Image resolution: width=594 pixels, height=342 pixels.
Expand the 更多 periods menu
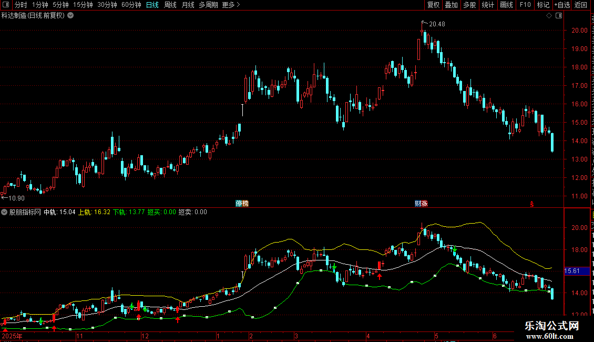point(231,5)
